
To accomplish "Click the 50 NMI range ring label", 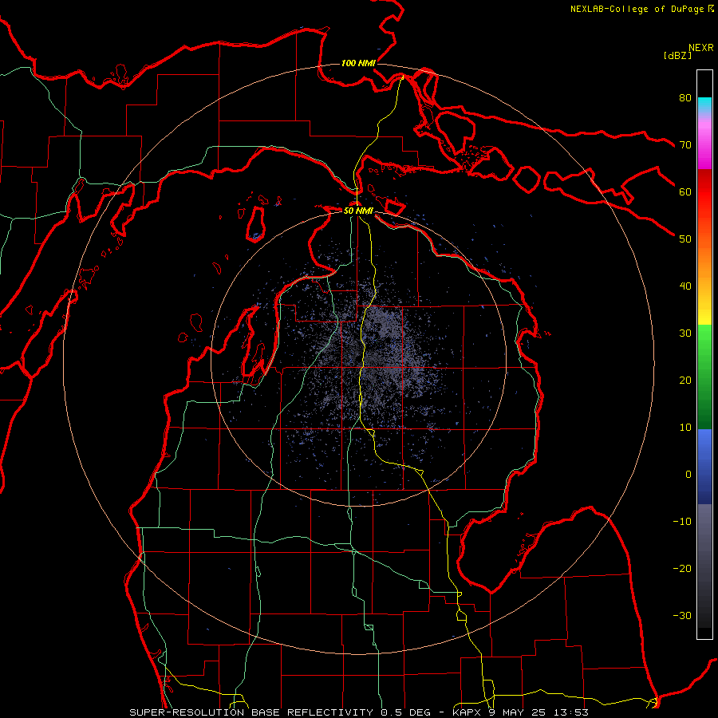I will coord(358,211).
